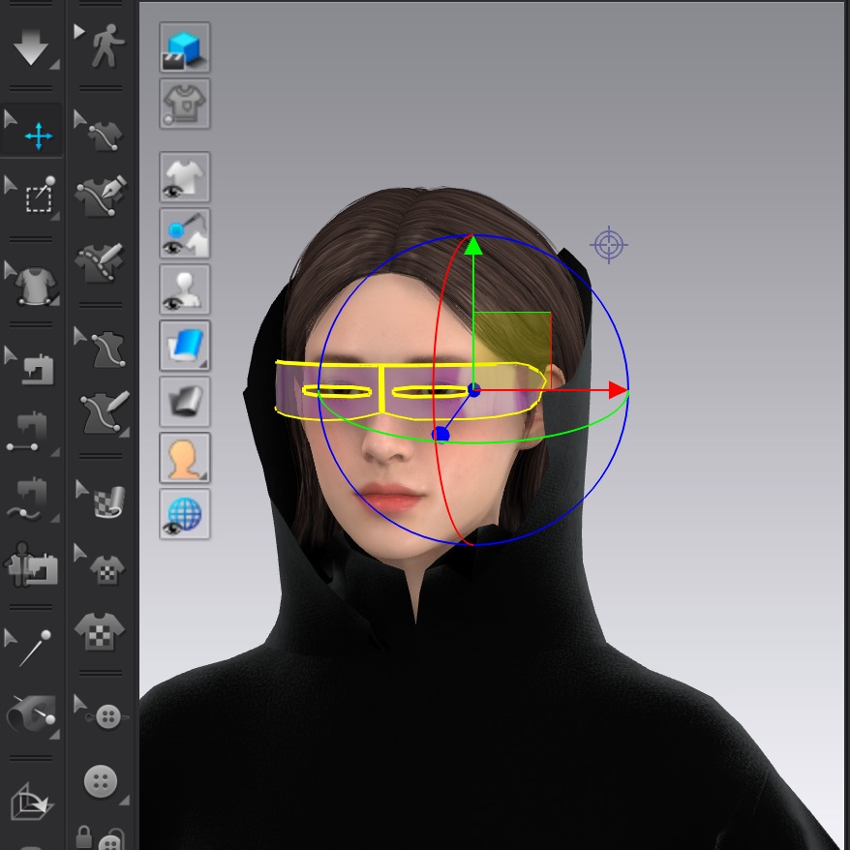Toggle Show Avatar visibility
The image size is (850, 850).
click(x=184, y=289)
